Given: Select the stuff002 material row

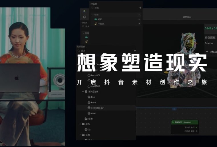Looking at the screenshot, I should tap(106, 86).
